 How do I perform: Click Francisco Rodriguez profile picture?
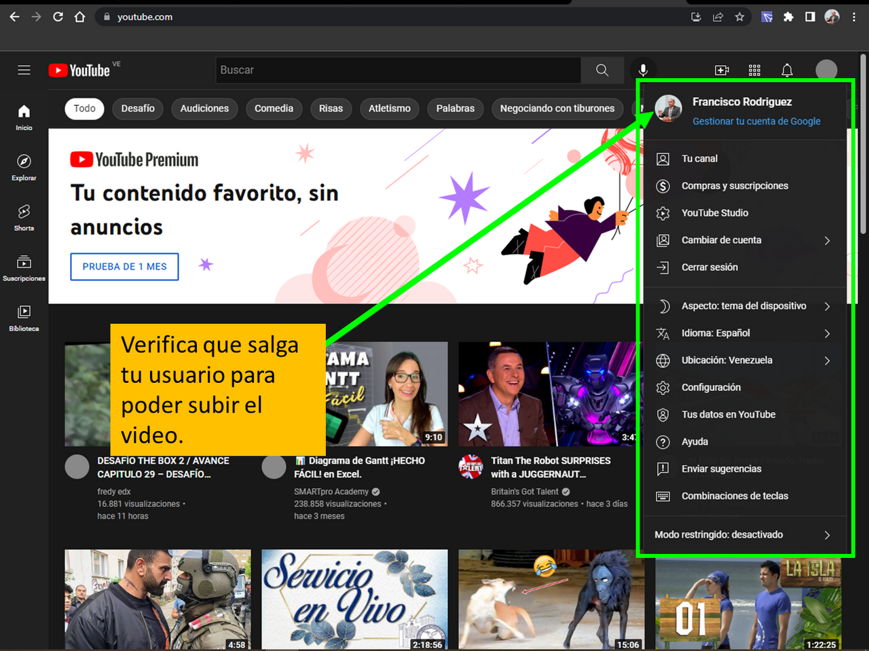tap(668, 109)
